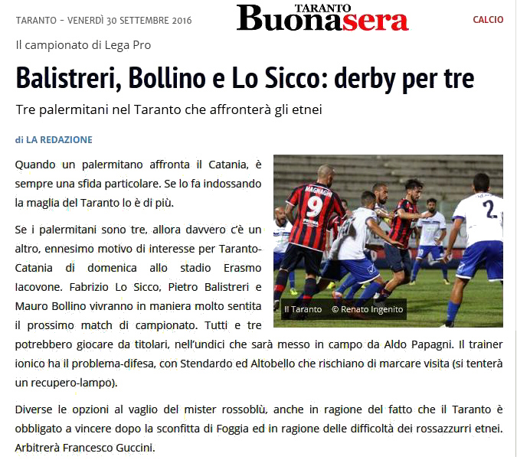Click the word 'TARANTO' above Buonasera logo
517x473 pixels.
pyautogui.click(x=322, y=8)
